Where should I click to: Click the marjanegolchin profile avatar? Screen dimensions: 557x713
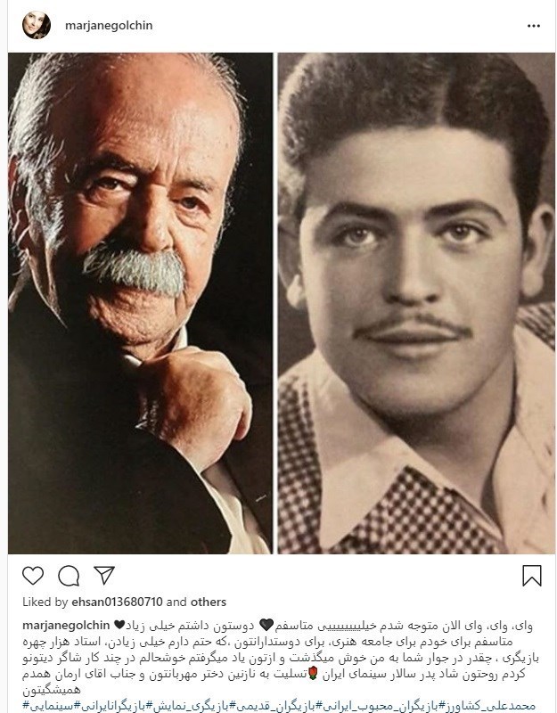tap(37, 25)
